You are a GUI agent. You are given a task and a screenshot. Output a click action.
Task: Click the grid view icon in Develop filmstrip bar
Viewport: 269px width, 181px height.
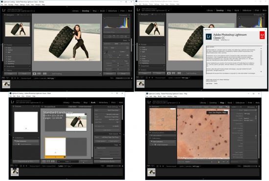click(x=12, y=78)
